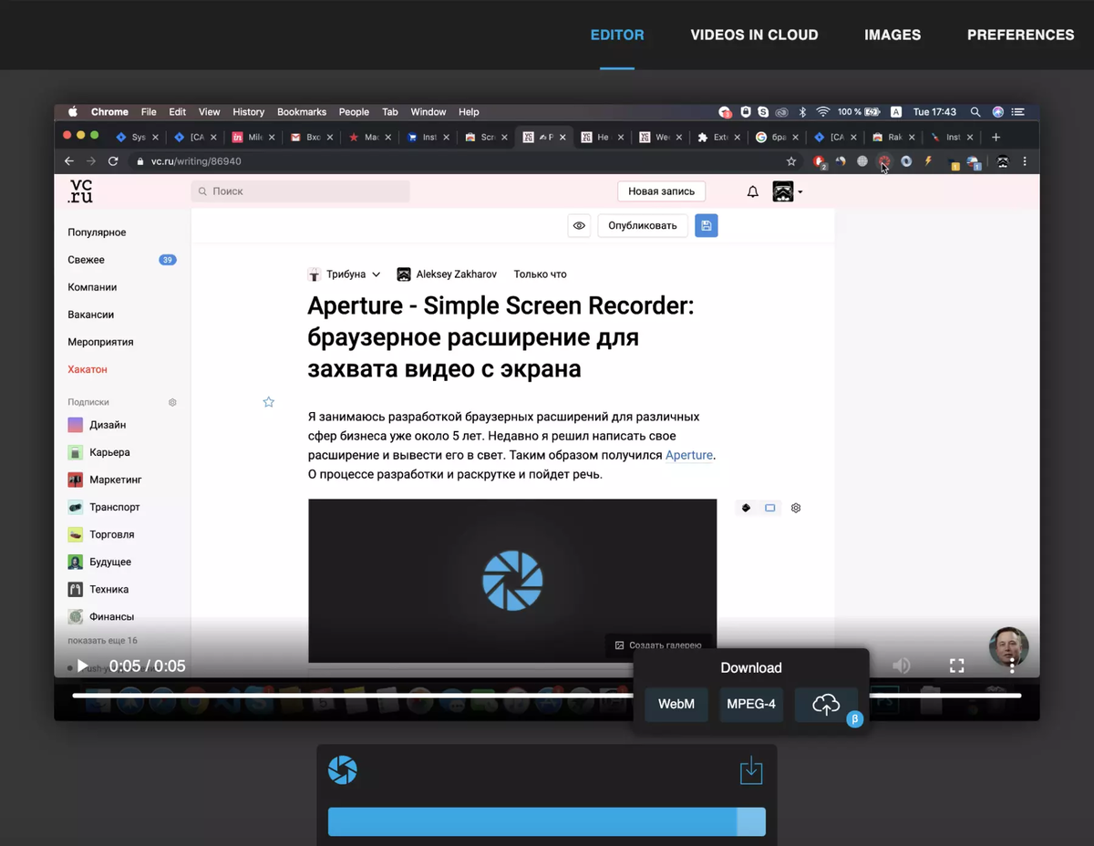Screen dimensions: 1094x846
Task: Click the Хакатон sidebar link
Action: (88, 369)
